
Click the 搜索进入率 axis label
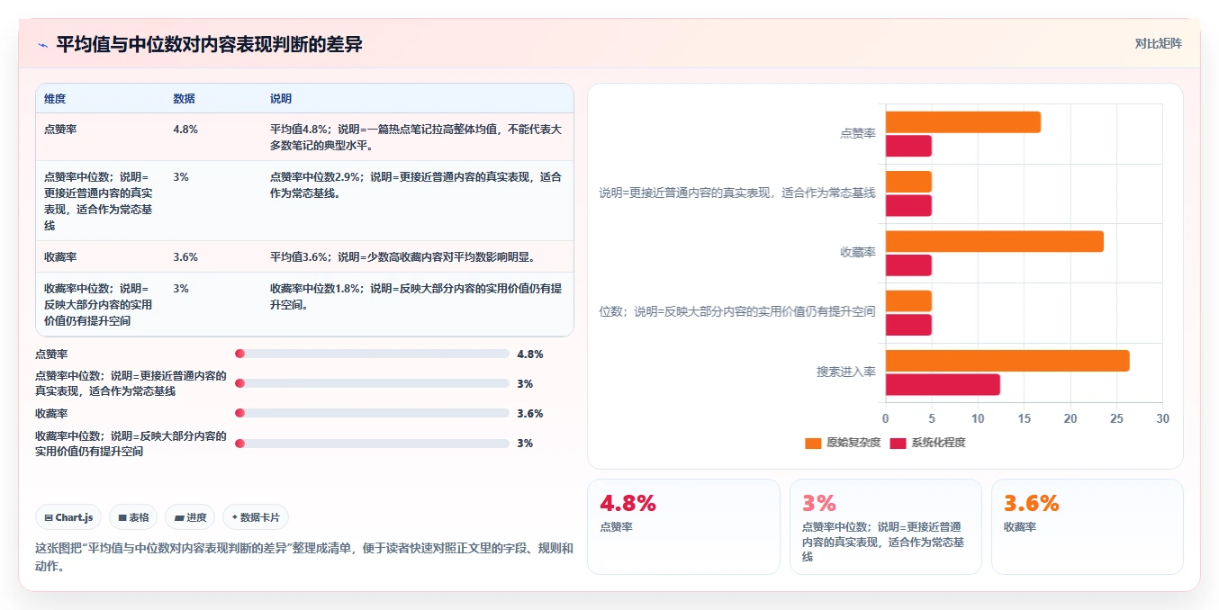(x=846, y=372)
